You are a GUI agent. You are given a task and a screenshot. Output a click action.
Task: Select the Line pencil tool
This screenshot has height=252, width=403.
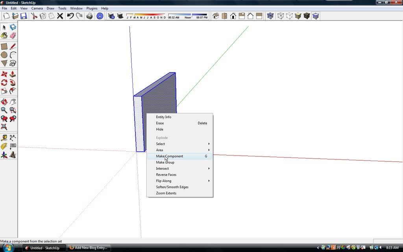pos(13,46)
